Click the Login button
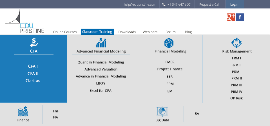This screenshot has height=126, width=270. 235,4
